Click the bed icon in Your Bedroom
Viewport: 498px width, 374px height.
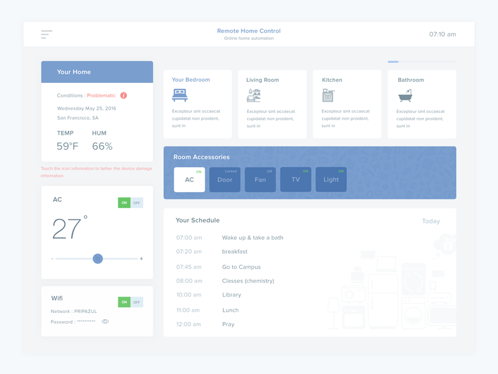[x=180, y=95]
